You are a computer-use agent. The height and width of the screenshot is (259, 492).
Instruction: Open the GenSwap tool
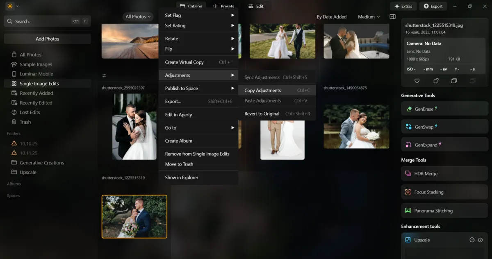pos(444,127)
